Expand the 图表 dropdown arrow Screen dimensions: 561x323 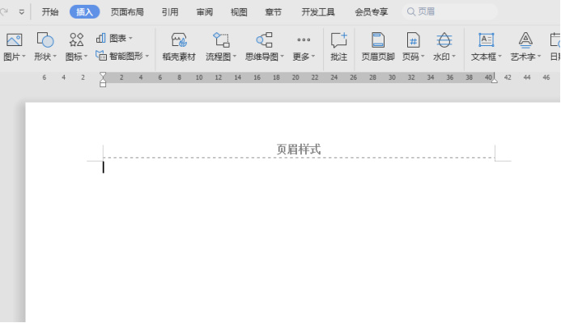click(130, 38)
